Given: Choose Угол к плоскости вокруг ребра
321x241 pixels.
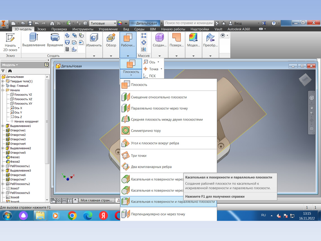Looking at the screenshot, I should point(169,143).
